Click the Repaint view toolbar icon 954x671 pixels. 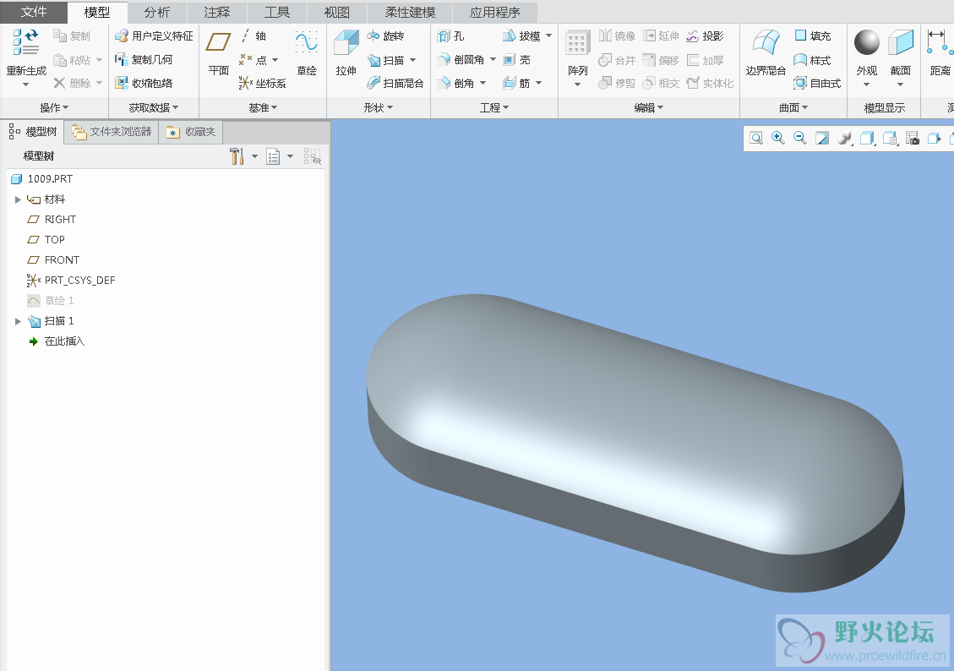[x=822, y=138]
